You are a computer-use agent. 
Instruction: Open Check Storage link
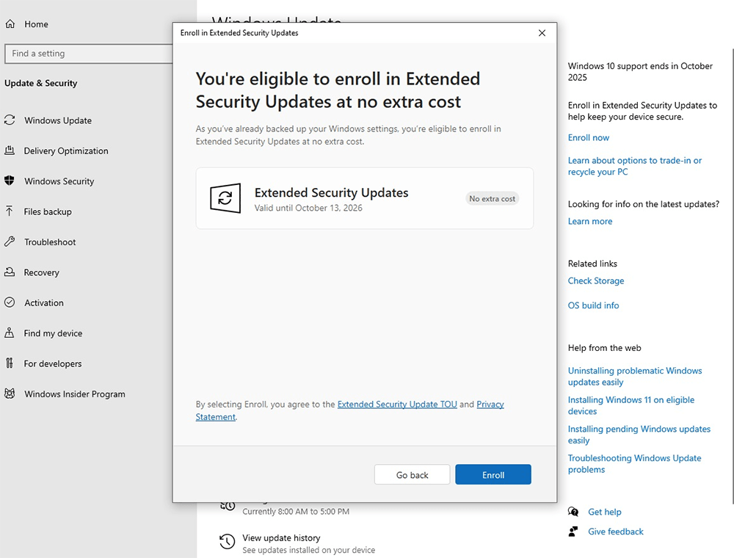click(595, 280)
